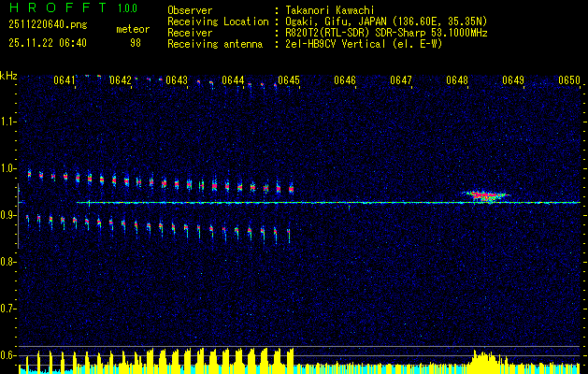Click the meteor label
The height and width of the screenshot is (374, 588).
tap(133, 29)
